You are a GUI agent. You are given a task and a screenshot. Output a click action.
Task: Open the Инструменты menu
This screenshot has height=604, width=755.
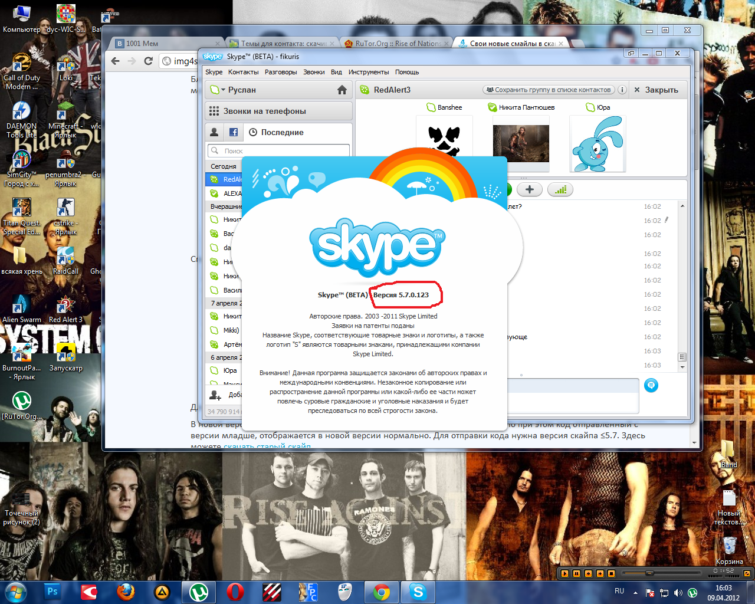click(369, 72)
